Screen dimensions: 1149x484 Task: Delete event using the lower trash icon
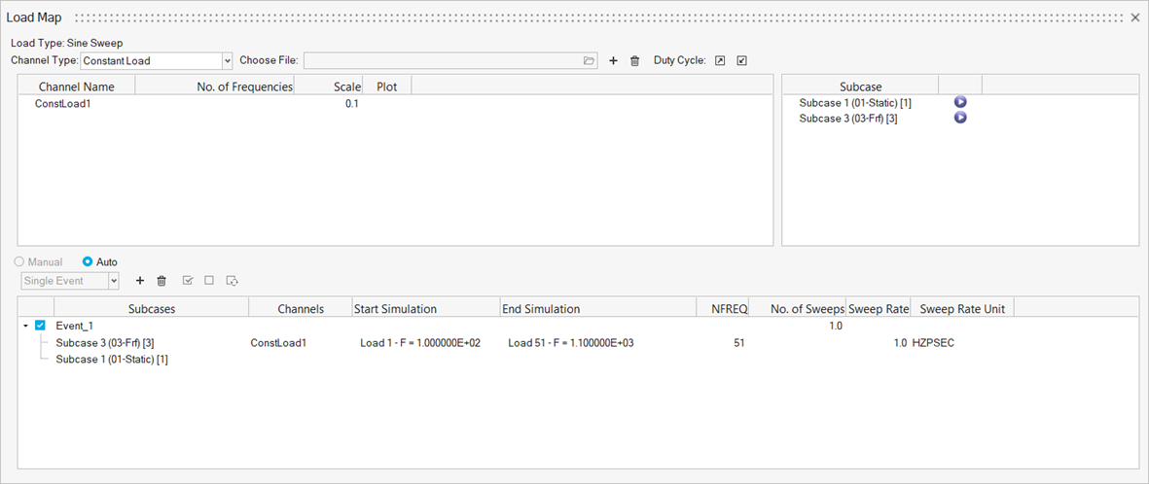click(162, 281)
